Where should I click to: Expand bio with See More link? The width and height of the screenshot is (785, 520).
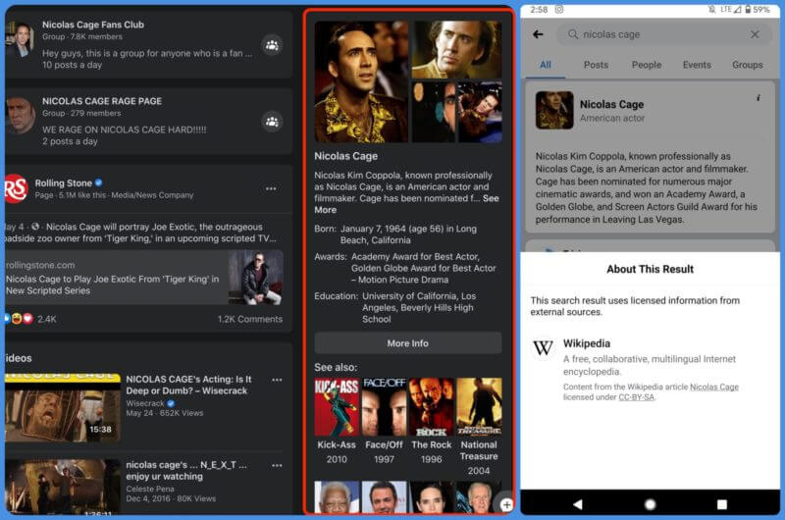coord(406,204)
